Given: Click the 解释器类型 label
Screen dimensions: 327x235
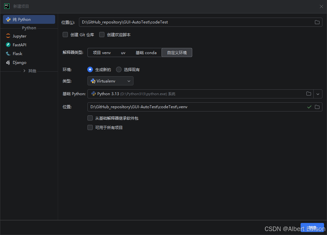Looking at the screenshot, I should pyautogui.click(x=73, y=52).
